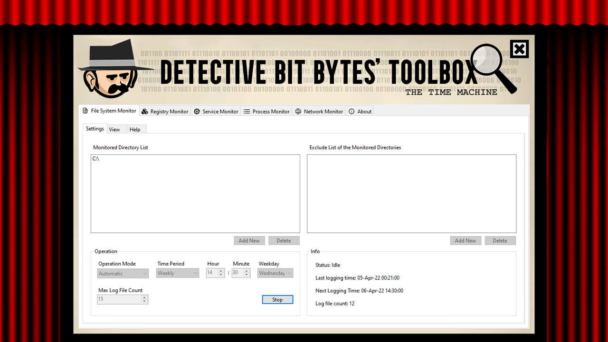The height and width of the screenshot is (342, 608).
Task: Select the Settings tab
Action: pos(95,128)
